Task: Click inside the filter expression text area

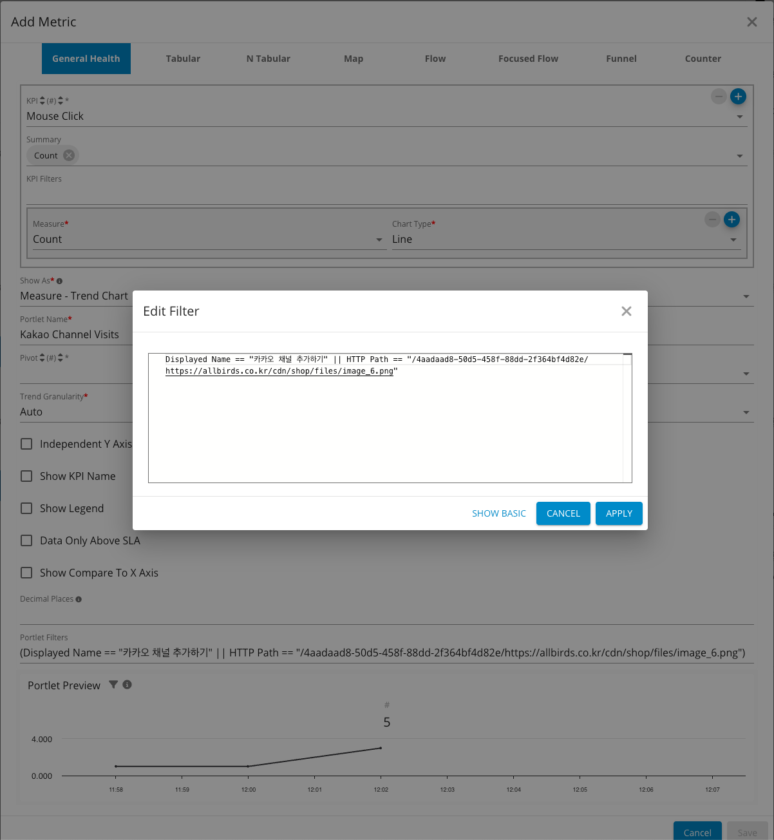Action: tap(386, 425)
